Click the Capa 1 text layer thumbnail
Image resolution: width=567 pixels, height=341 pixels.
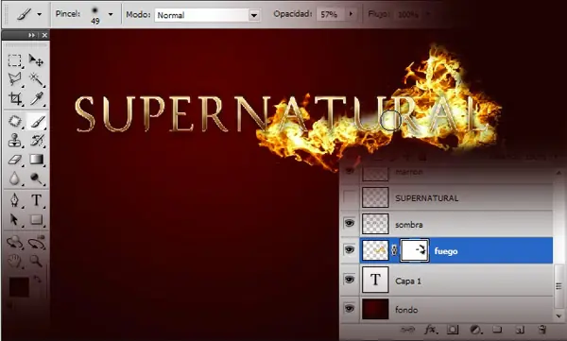pos(375,280)
